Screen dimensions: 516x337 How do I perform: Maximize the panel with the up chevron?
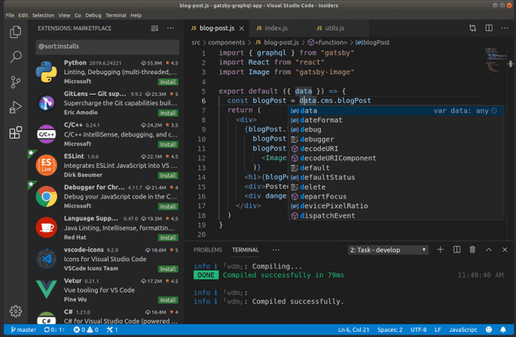489,249
